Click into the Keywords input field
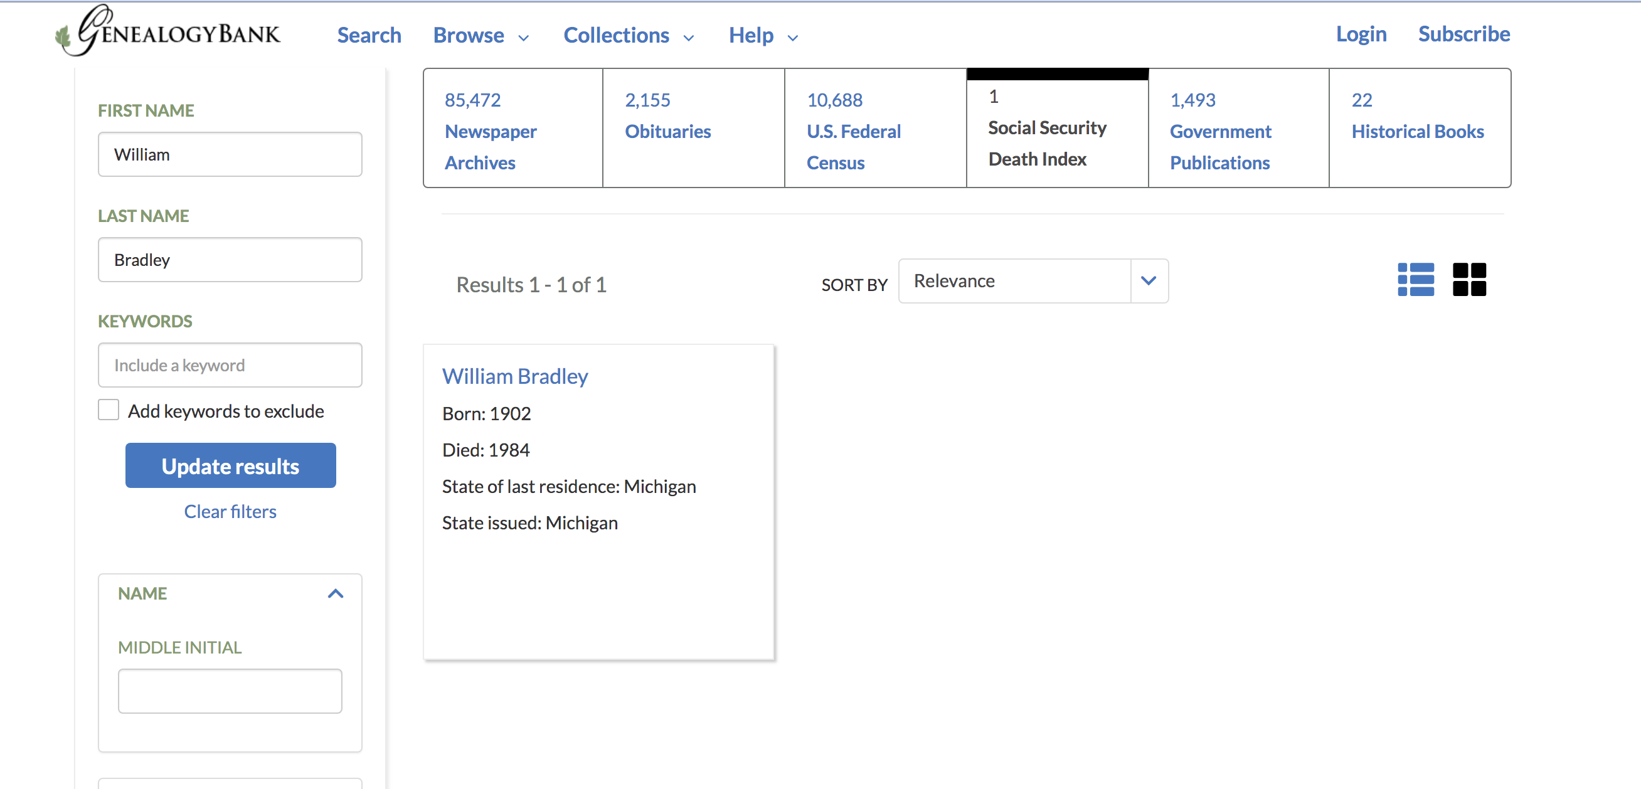 (x=230, y=366)
